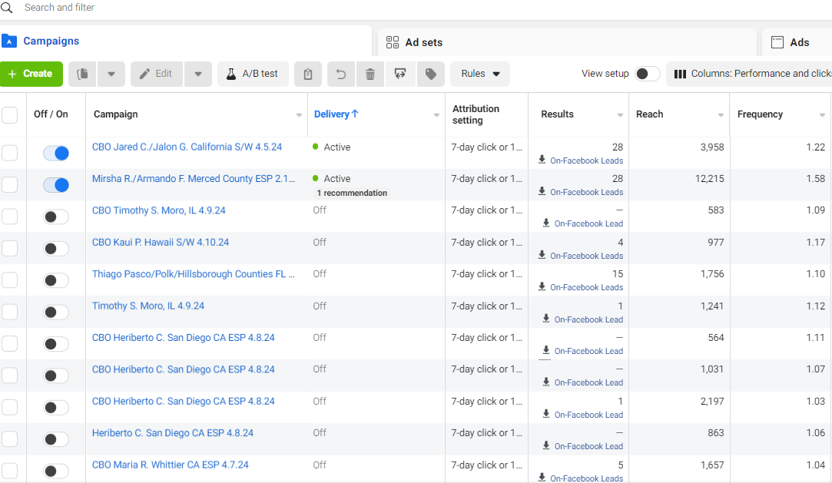Open Timothy S. Moro, IL 4.9.24 campaign
Viewport: 832px width, 483px height.
148,306
